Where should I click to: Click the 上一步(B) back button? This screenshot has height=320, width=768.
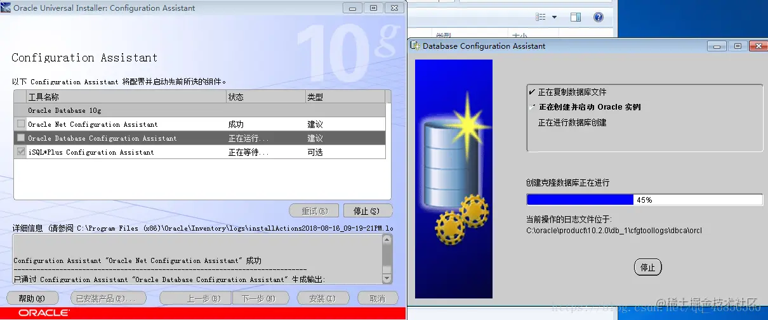(x=195, y=298)
